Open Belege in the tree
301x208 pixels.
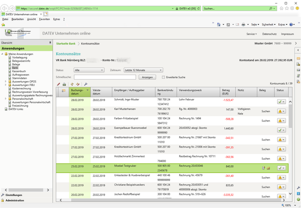pyautogui.click(x=16, y=64)
